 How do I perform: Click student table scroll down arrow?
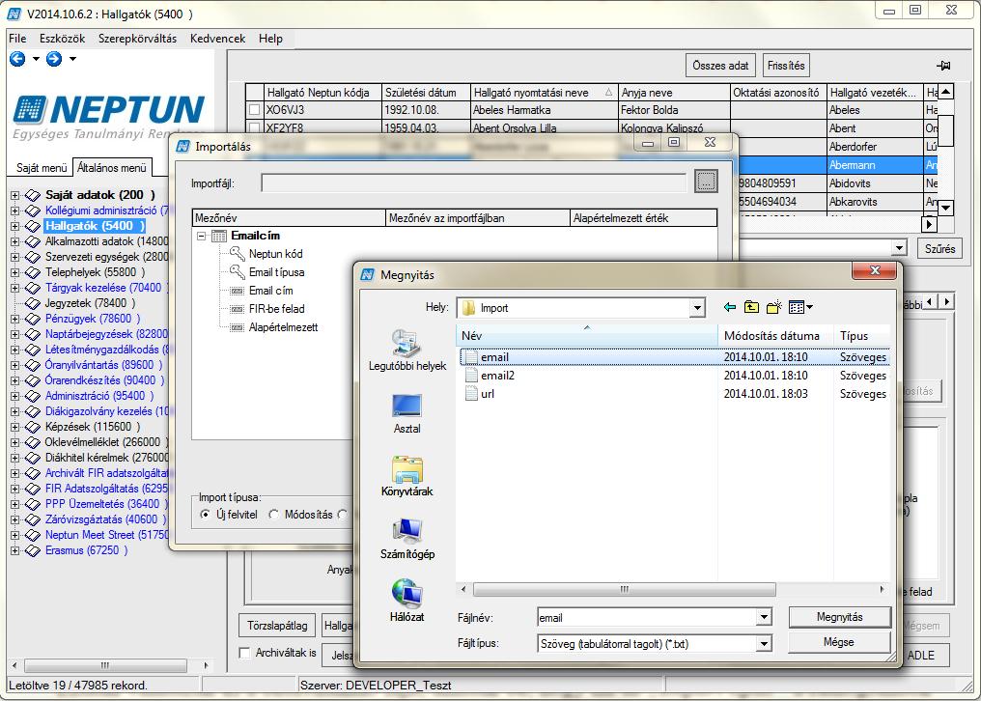[946, 208]
